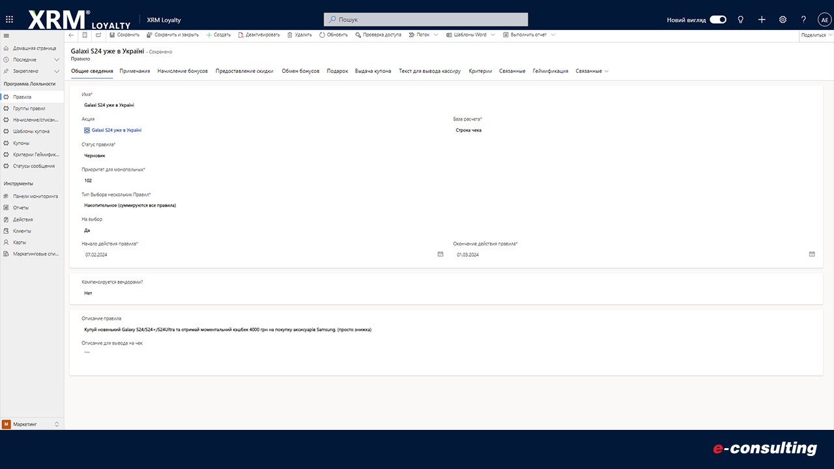This screenshot has height=469, width=834.
Task: Switch to Текст для вывода кассиру tab
Action: pyautogui.click(x=430, y=71)
